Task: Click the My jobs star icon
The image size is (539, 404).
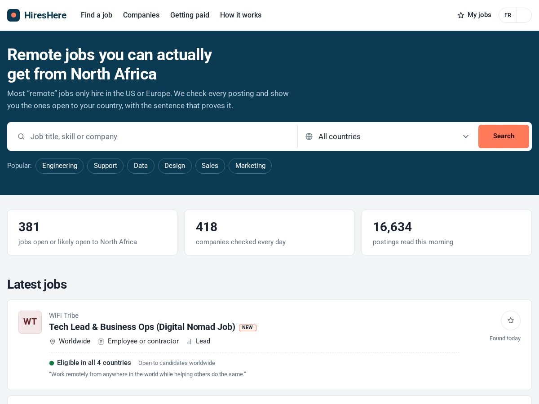Action: coord(461,15)
